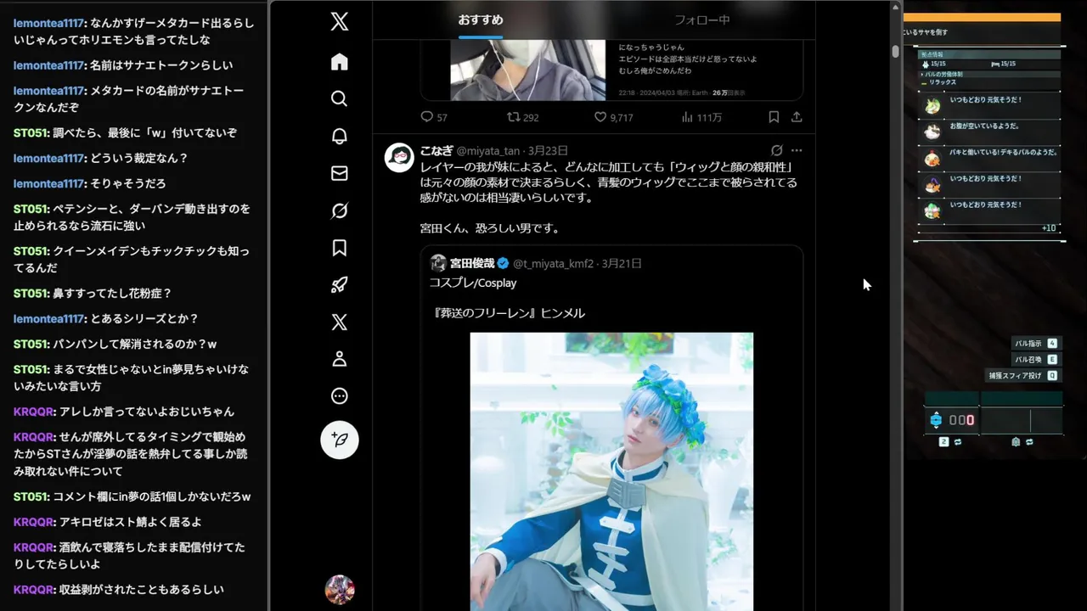Click ST051's 調べたら、最後に「w」 chat message
Image resolution: width=1087 pixels, height=611 pixels.
[x=125, y=132]
